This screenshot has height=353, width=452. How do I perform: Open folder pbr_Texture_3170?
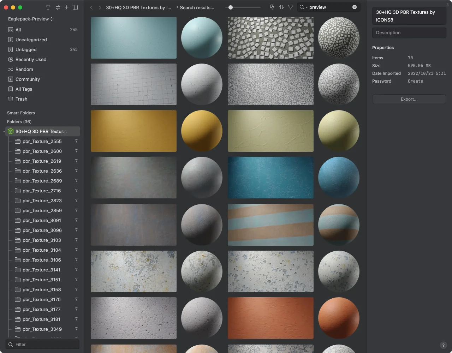point(43,299)
